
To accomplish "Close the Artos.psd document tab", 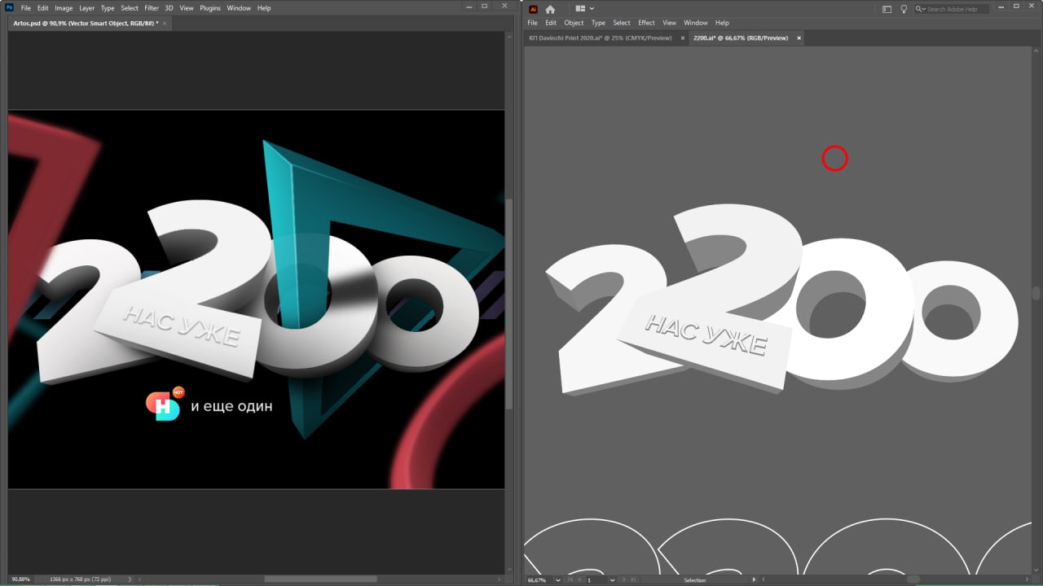I will (x=165, y=24).
